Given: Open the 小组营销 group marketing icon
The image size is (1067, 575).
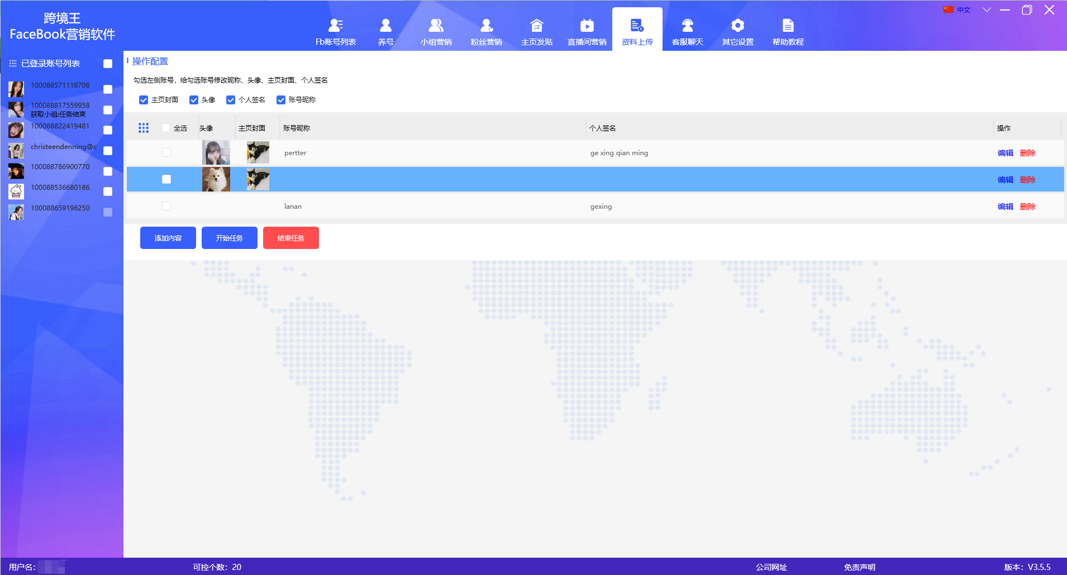Looking at the screenshot, I should click(x=436, y=26).
